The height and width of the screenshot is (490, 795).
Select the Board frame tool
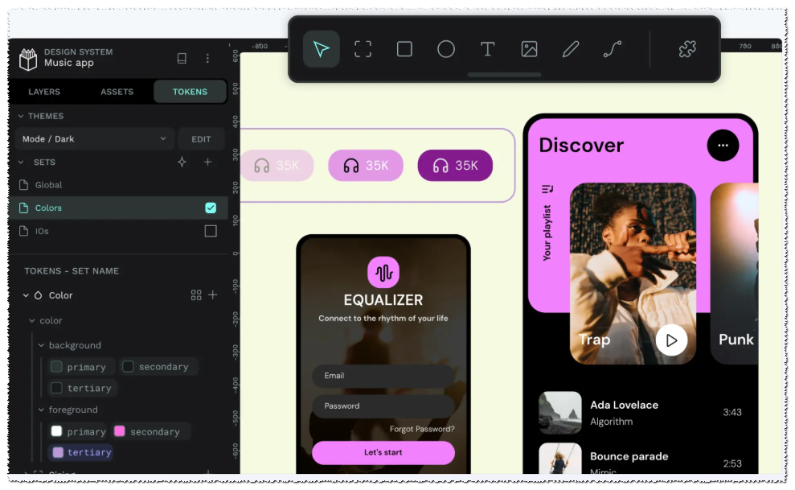(363, 49)
